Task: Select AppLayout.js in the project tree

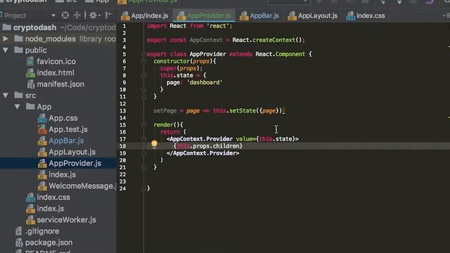Action: (72, 152)
